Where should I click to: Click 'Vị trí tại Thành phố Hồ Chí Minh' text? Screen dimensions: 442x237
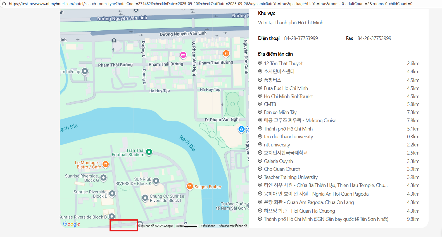pos(291,23)
